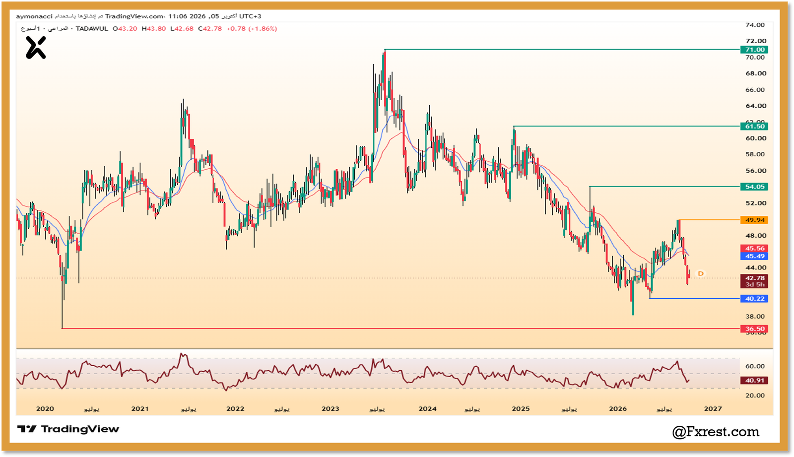Click the high value H43.80

pyautogui.click(x=154, y=29)
